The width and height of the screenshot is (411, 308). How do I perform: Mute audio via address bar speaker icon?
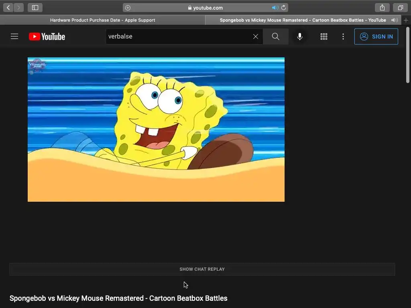click(275, 8)
